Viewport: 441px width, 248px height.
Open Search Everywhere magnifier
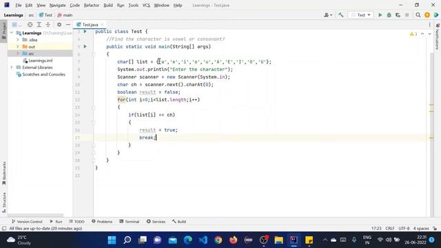point(418,15)
